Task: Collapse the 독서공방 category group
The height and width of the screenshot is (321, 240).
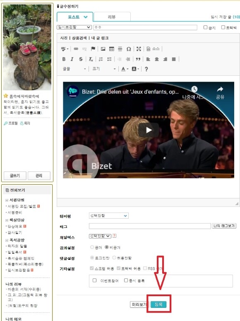Action: [x=7, y=240]
